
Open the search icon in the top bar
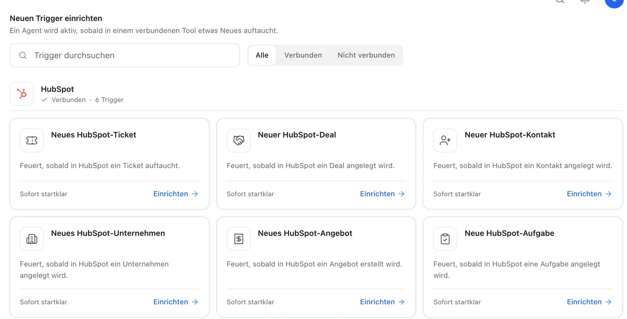pyautogui.click(x=560, y=1)
